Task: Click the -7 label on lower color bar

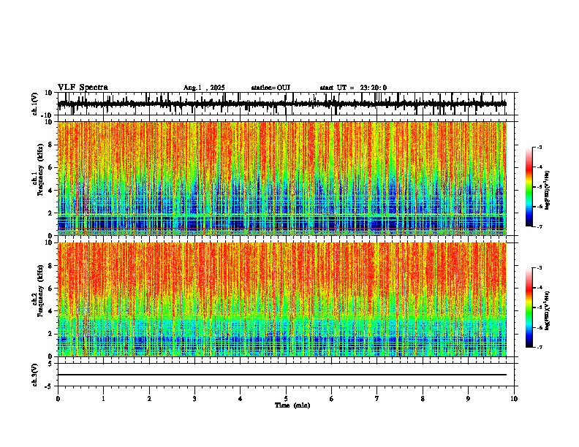Action: tap(539, 347)
